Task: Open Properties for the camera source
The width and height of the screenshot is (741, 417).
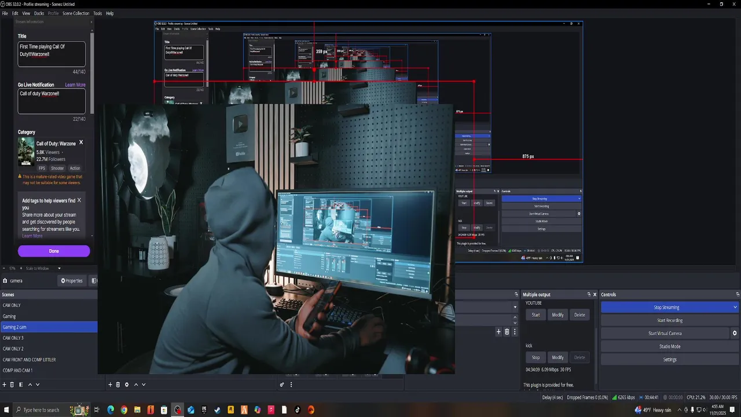Action: [72, 281]
